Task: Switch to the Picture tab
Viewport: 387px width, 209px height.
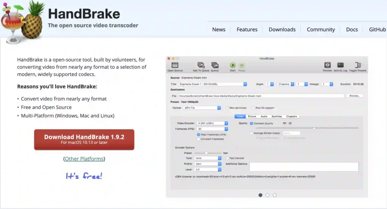Action: [x=252, y=116]
